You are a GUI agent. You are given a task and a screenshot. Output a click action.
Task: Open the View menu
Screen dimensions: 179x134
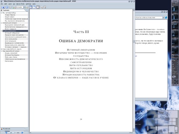pyautogui.click(x=10, y=4)
